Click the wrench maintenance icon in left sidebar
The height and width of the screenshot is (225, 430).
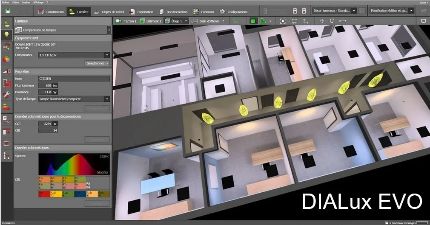(x=6, y=95)
